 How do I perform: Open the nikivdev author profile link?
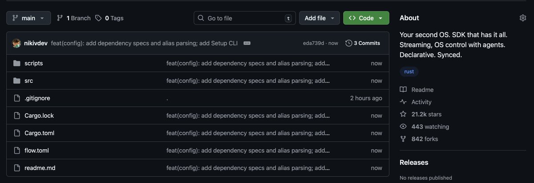click(x=36, y=43)
